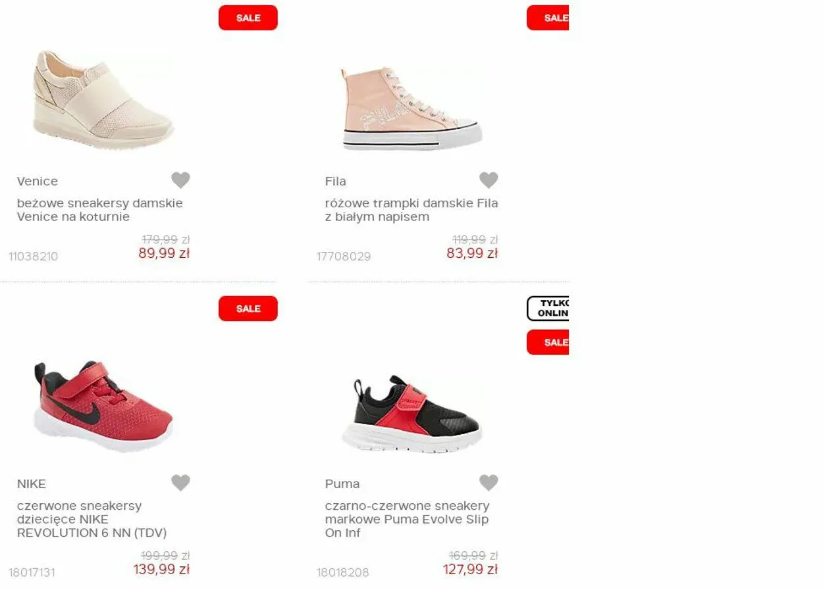Open link różowe trampki damskie Fila
823x590 pixels.
pos(411,210)
